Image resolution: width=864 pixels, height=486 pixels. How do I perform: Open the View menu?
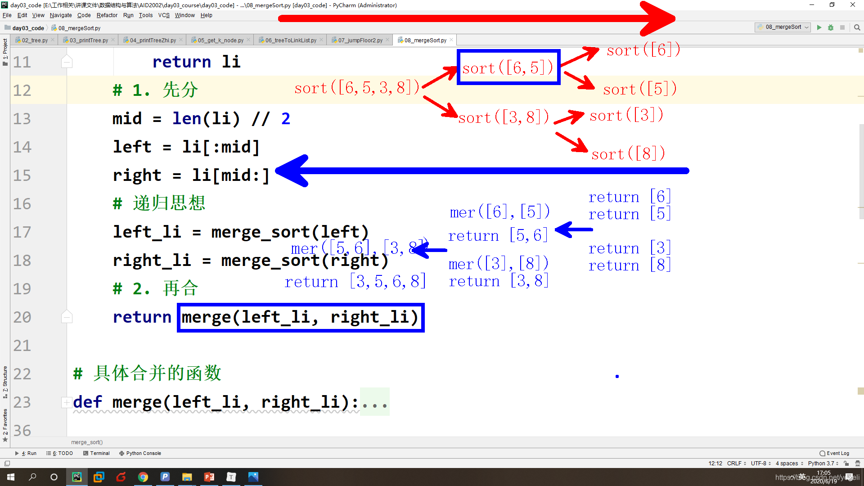38,15
